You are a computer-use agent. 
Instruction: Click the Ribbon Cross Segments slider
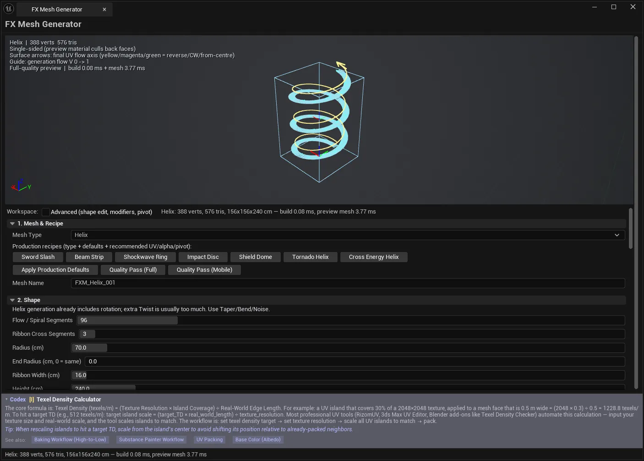(352, 334)
